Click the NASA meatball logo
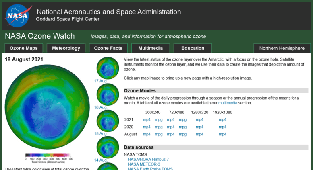This screenshot has width=313, height=170. tap(18, 16)
